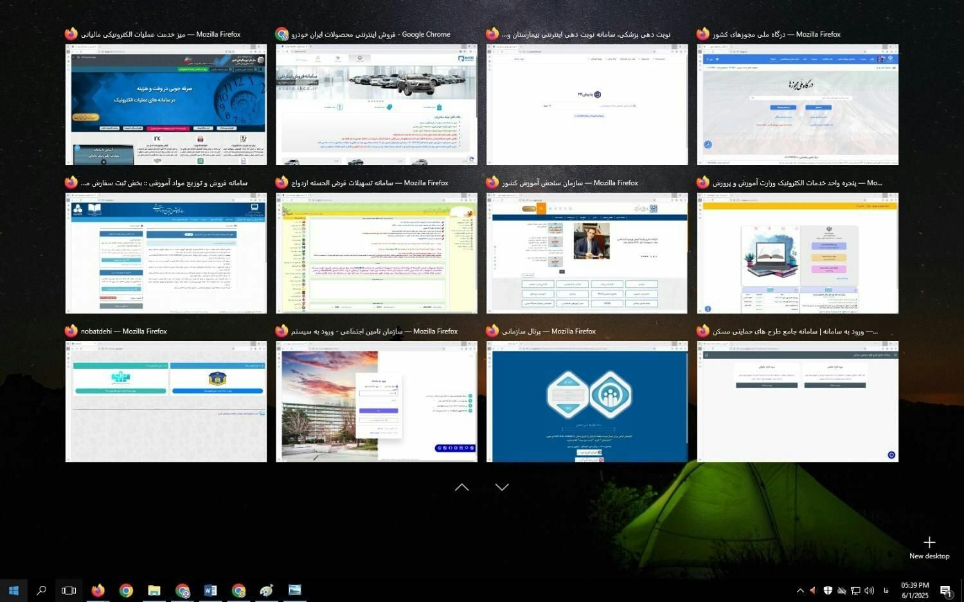Open Paint 3D from the taskbar
Viewport: 964px width, 602px height.
pyautogui.click(x=267, y=590)
